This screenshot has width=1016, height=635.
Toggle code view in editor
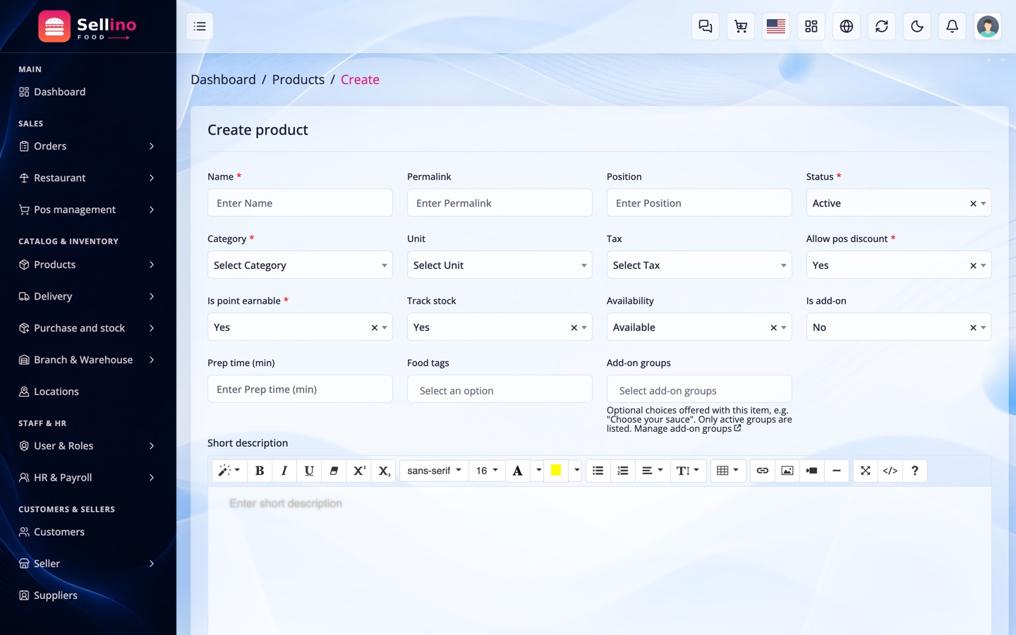point(890,471)
